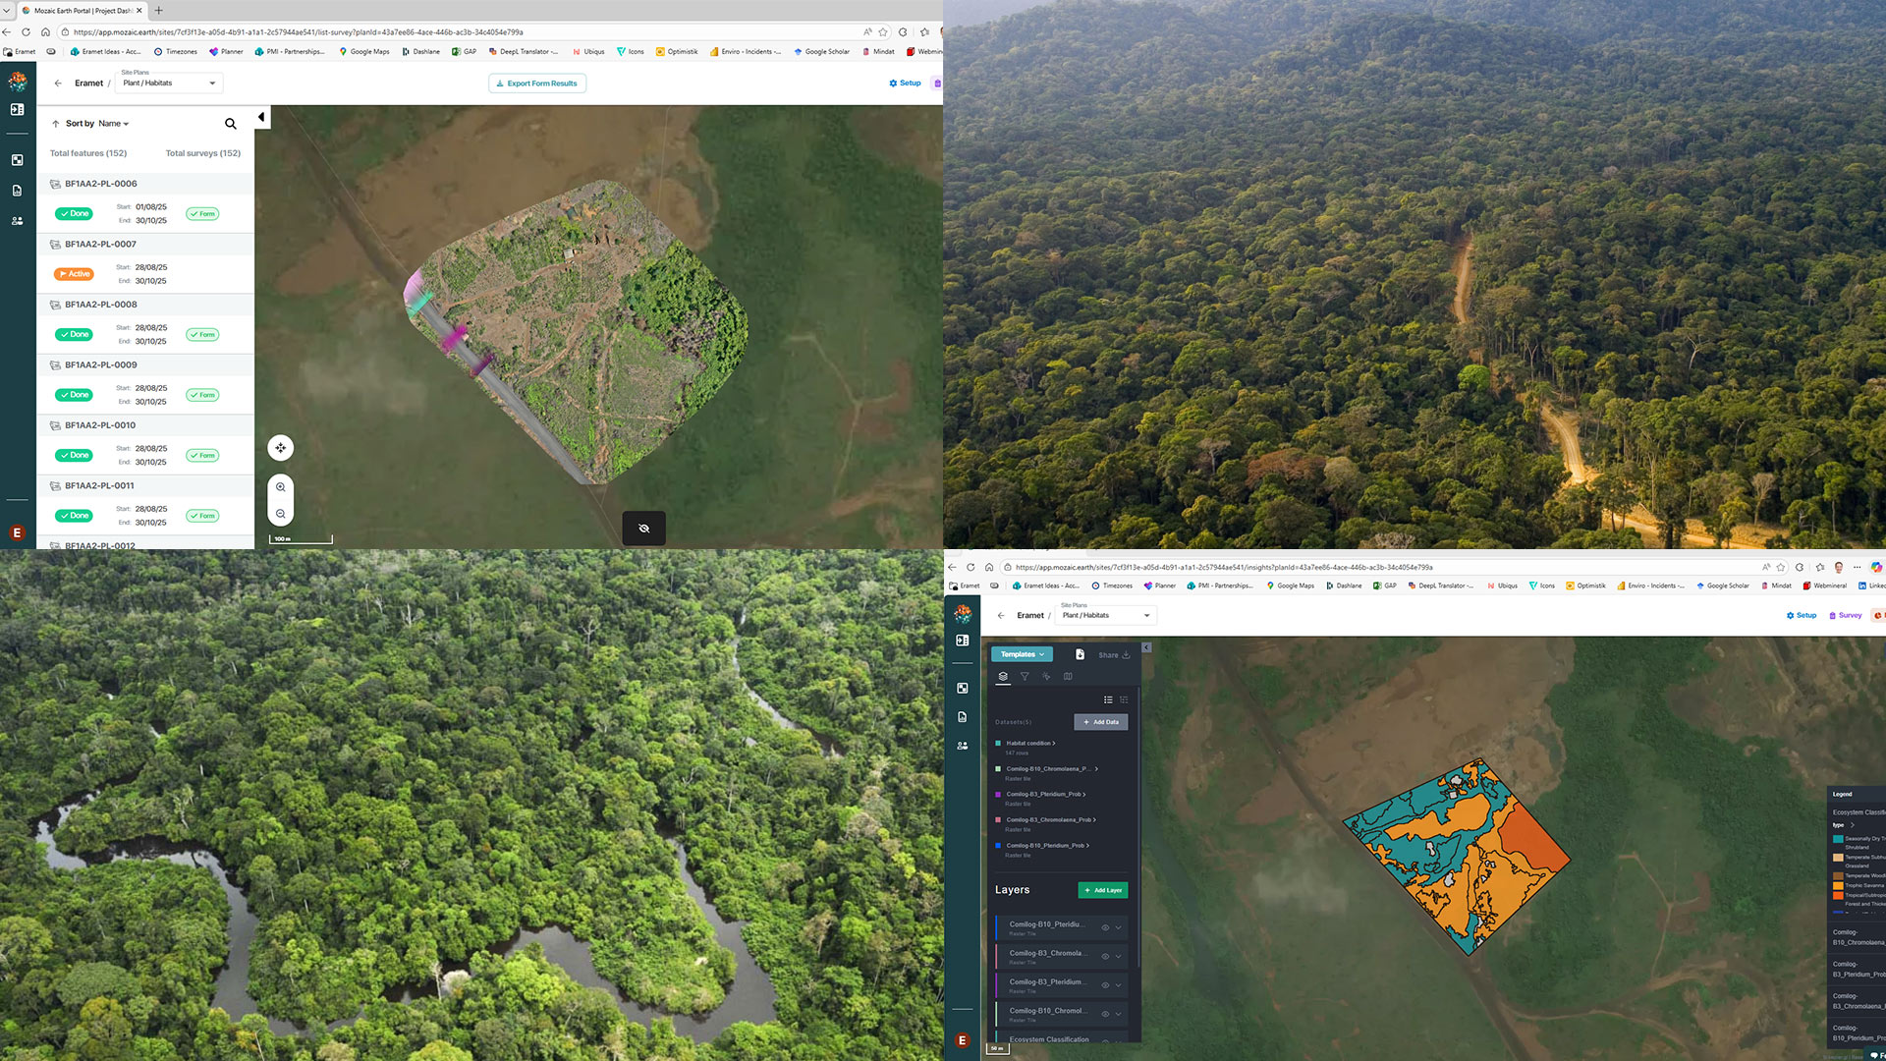Click the hide-layers eye-slash button on map
Screen dimensions: 1886x1061
(x=643, y=529)
